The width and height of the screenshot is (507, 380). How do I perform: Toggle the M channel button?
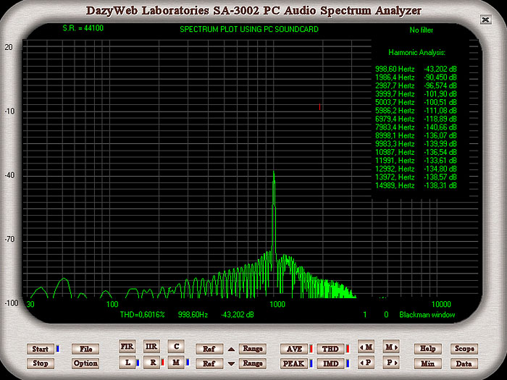175,361
